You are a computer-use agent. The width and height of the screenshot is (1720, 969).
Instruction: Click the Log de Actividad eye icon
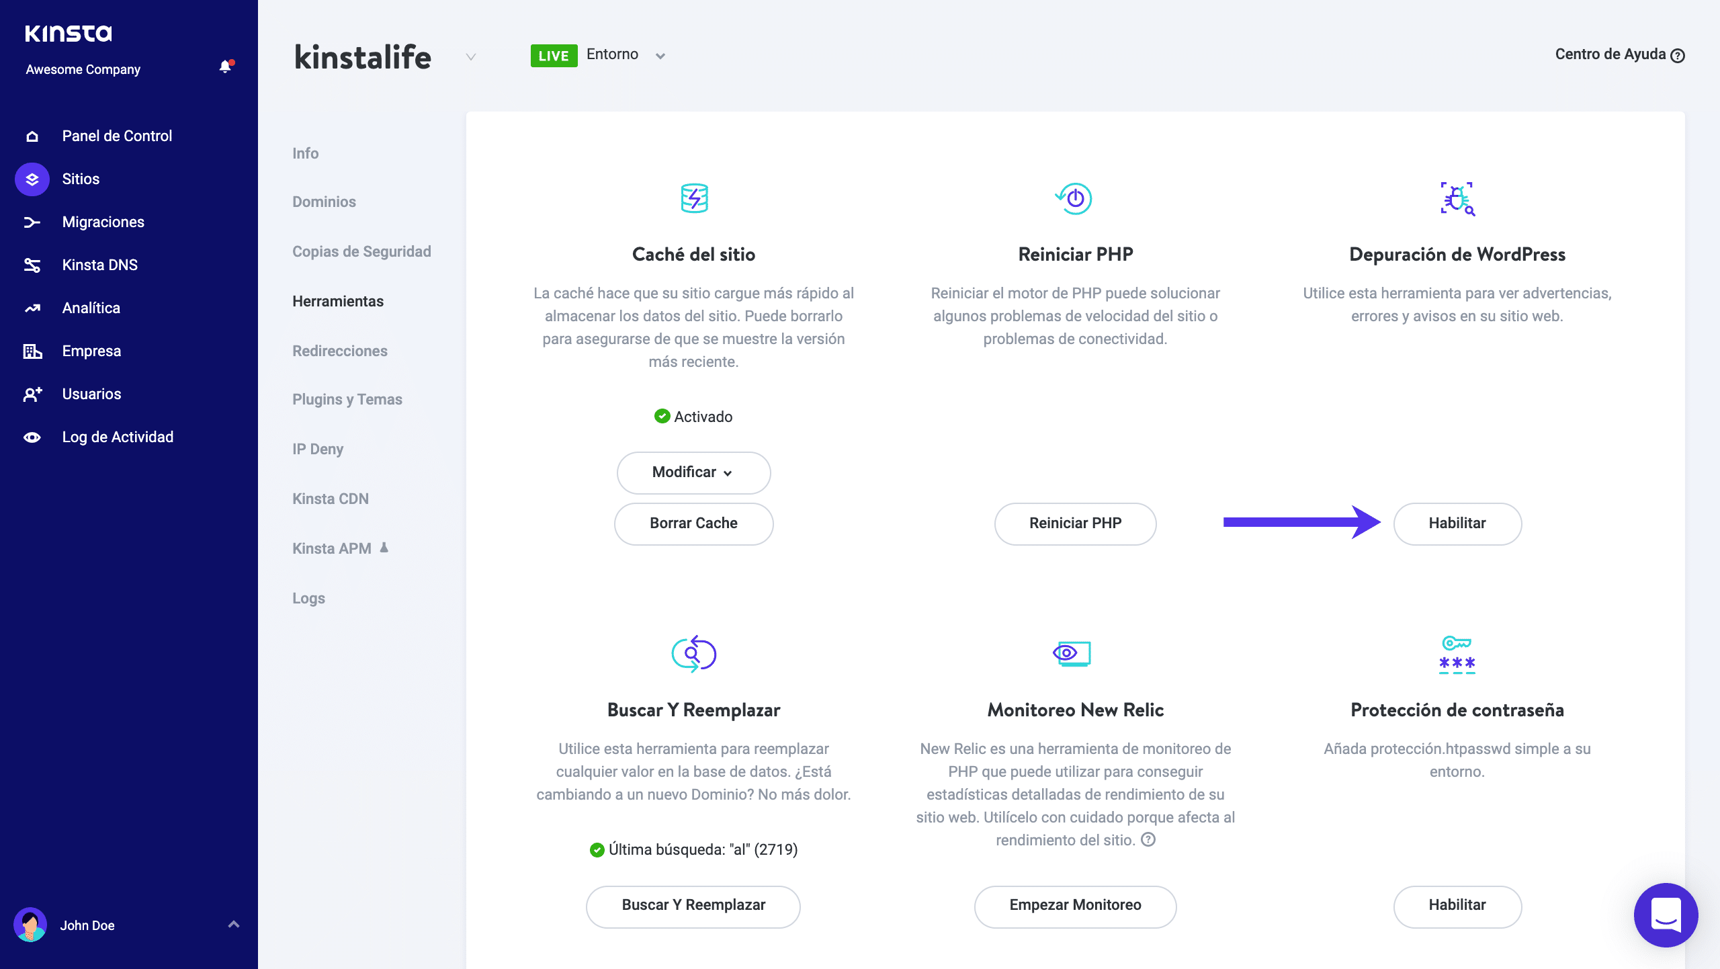point(32,437)
